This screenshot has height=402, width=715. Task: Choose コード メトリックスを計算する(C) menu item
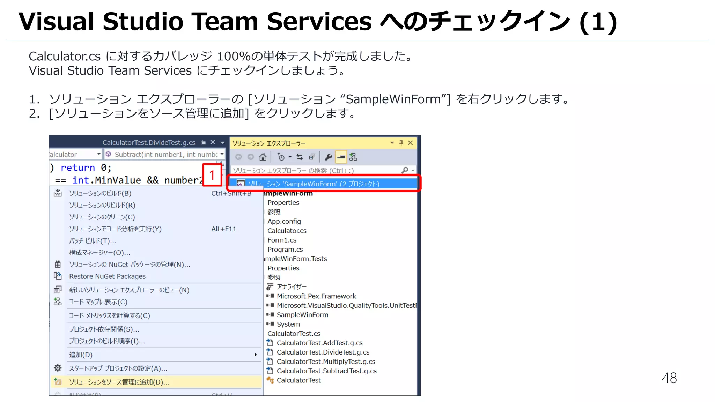pyautogui.click(x=156, y=315)
